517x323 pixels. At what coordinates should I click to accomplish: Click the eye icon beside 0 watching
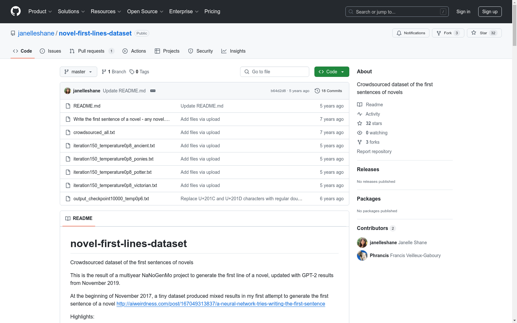(x=360, y=133)
